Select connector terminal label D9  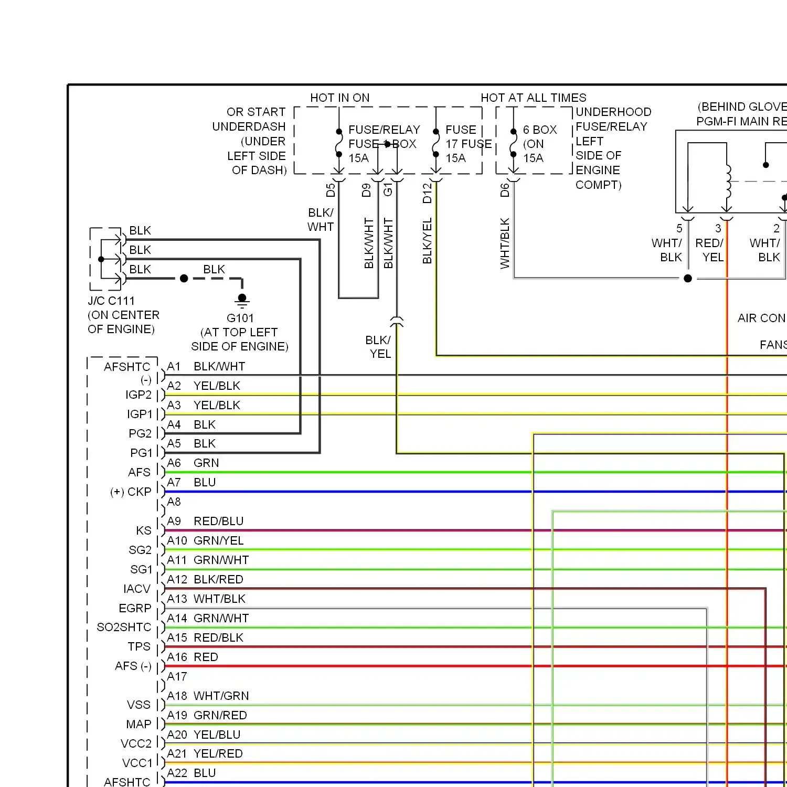click(366, 190)
